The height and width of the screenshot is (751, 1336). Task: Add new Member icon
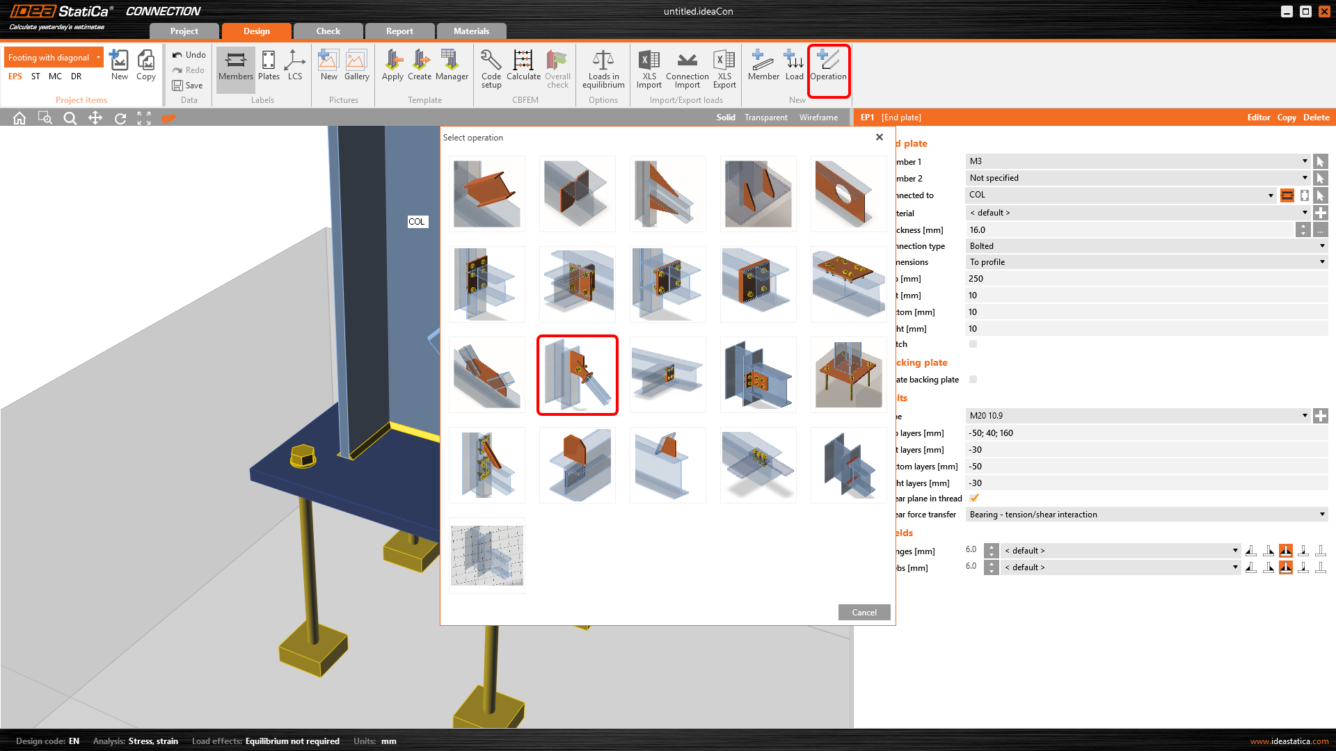[x=763, y=66]
